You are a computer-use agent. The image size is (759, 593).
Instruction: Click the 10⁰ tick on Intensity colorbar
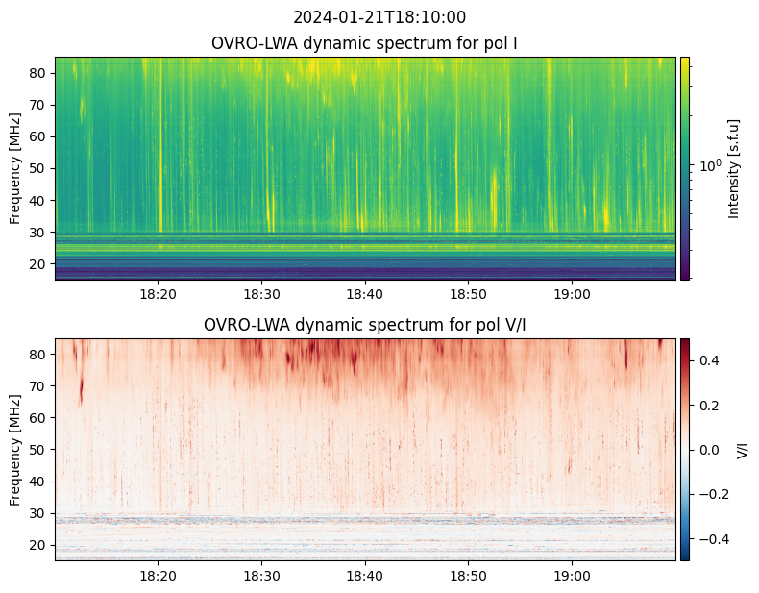[709, 166]
